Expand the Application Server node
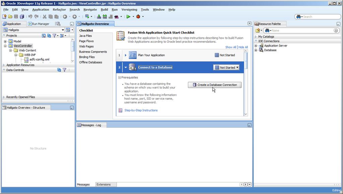 click(256, 46)
